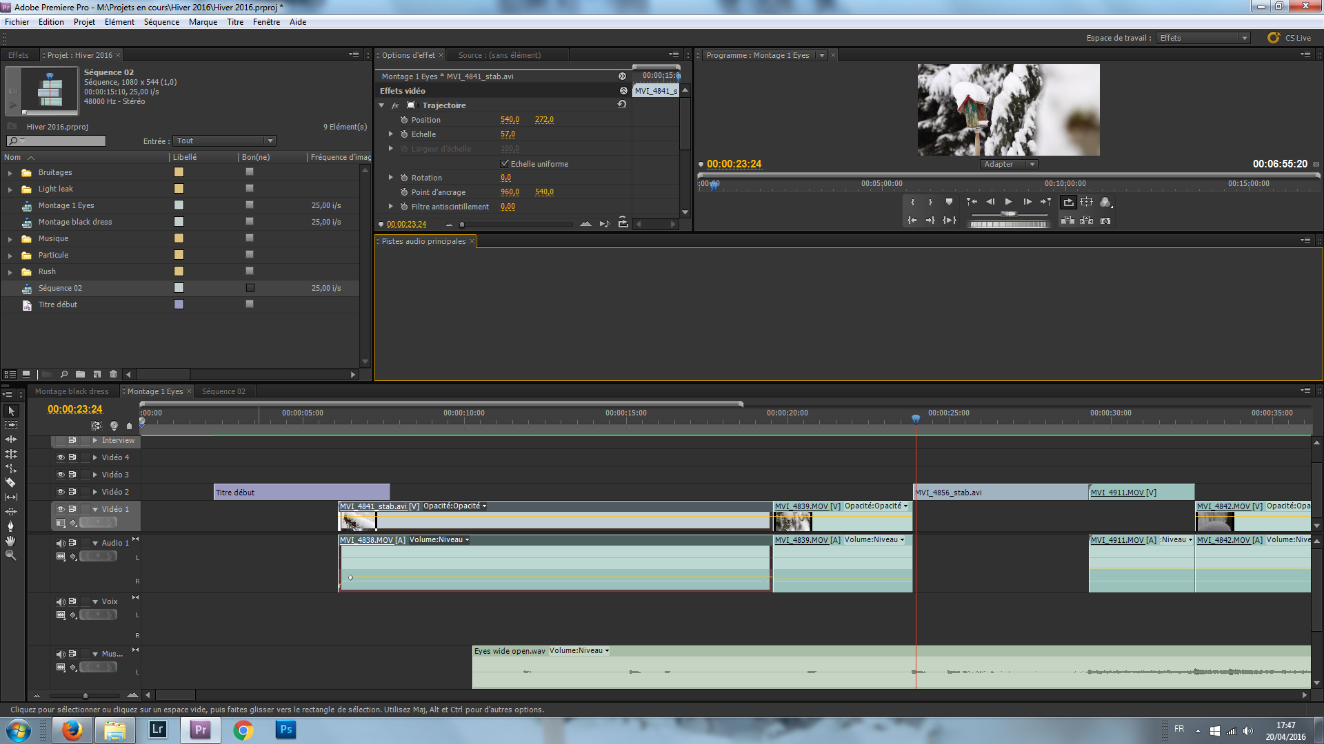Switch project panel to List view
The width and height of the screenshot is (1324, 744).
point(10,374)
